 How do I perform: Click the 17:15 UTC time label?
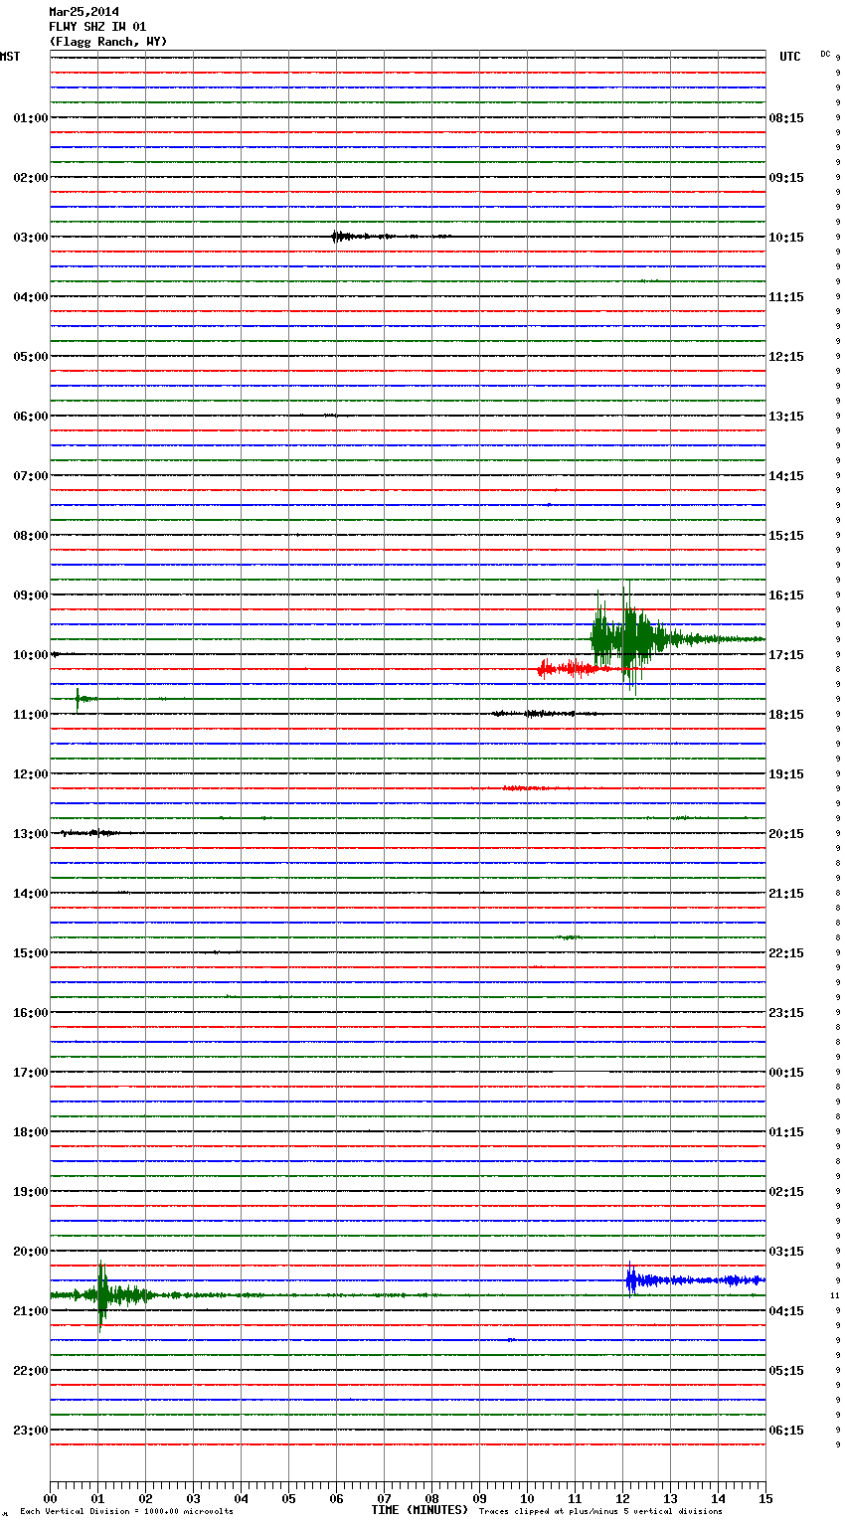pos(786,655)
